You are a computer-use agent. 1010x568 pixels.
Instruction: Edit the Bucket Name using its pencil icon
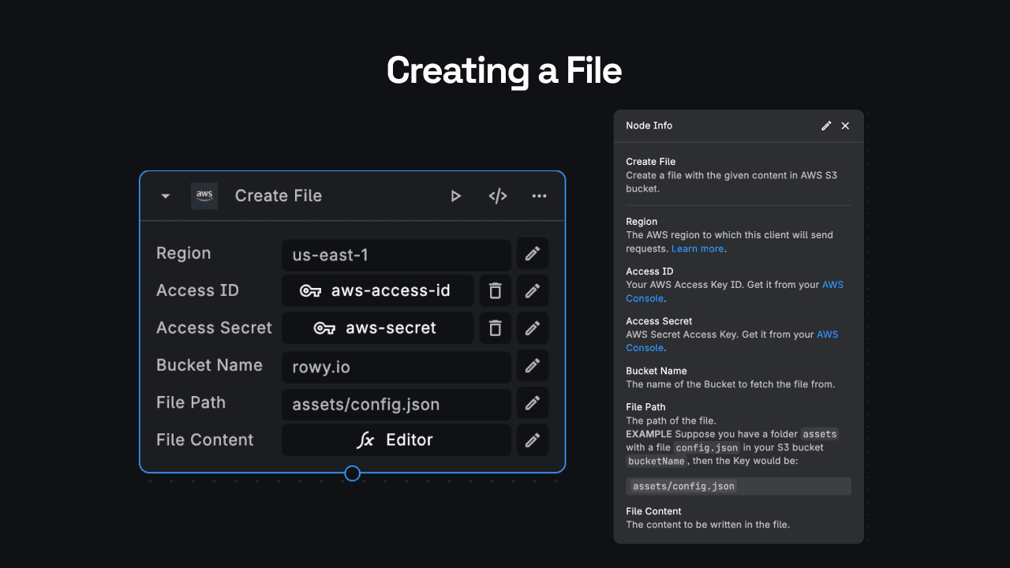tap(532, 366)
